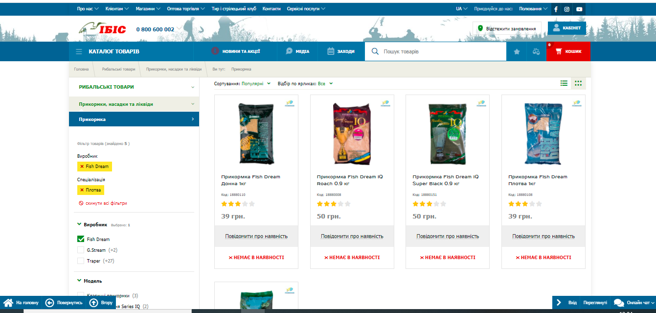Image resolution: width=656 pixels, height=313 pixels.
Task: Open the Контакти menu item
Action: (x=271, y=9)
